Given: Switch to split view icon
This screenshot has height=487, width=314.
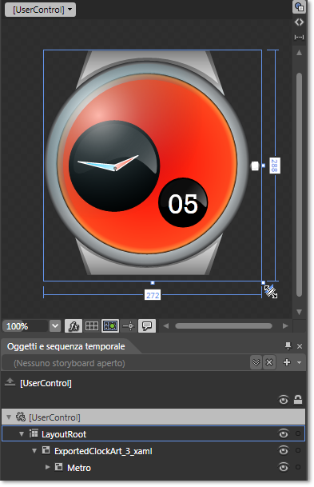Looking at the screenshot, I should coord(299,38).
